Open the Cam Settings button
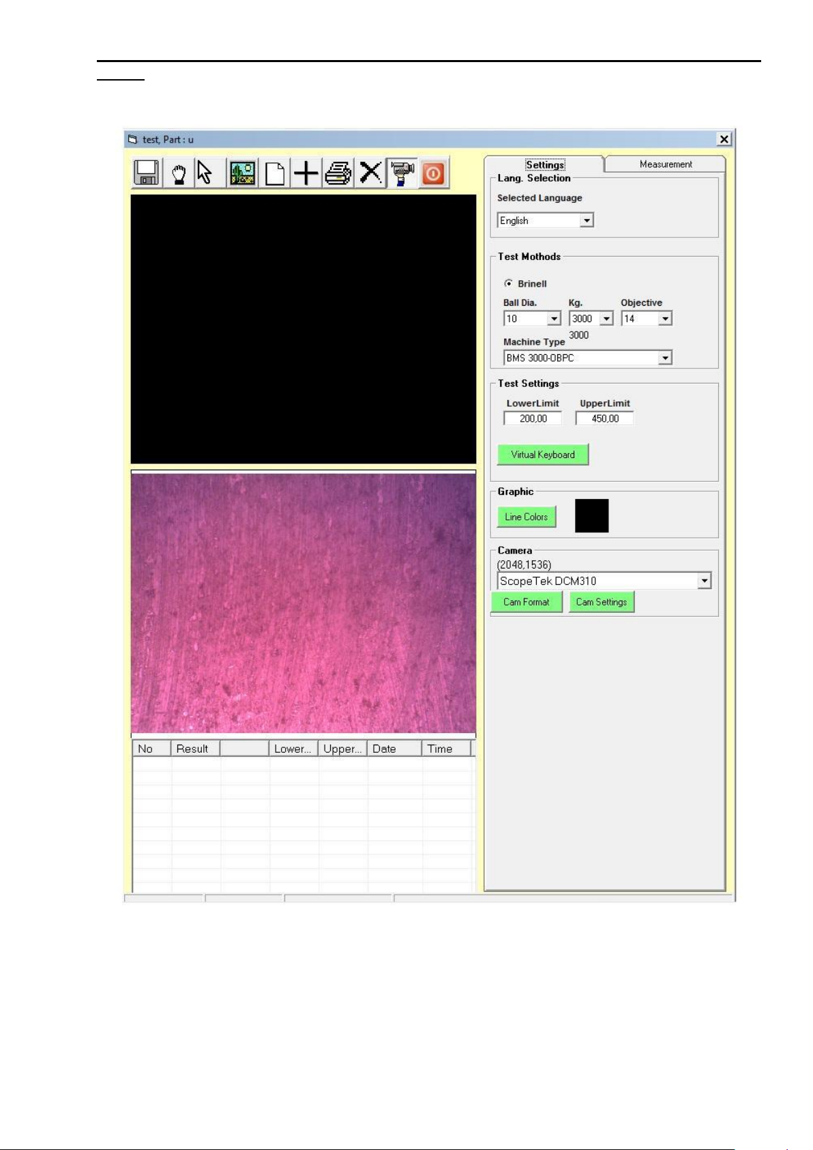Screen dimensions: 813x1150 pos(602,602)
